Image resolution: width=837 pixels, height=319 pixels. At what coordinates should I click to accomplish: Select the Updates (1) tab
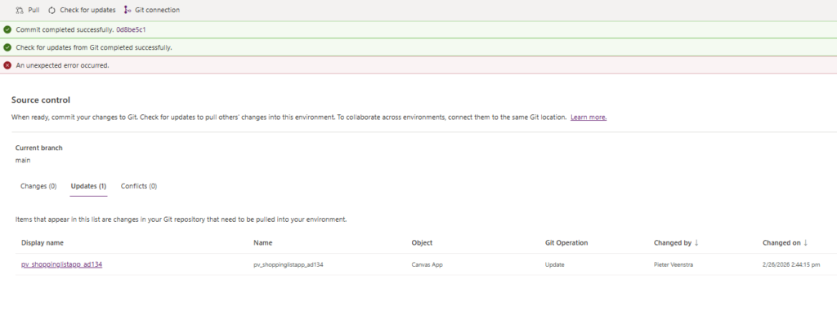click(88, 186)
